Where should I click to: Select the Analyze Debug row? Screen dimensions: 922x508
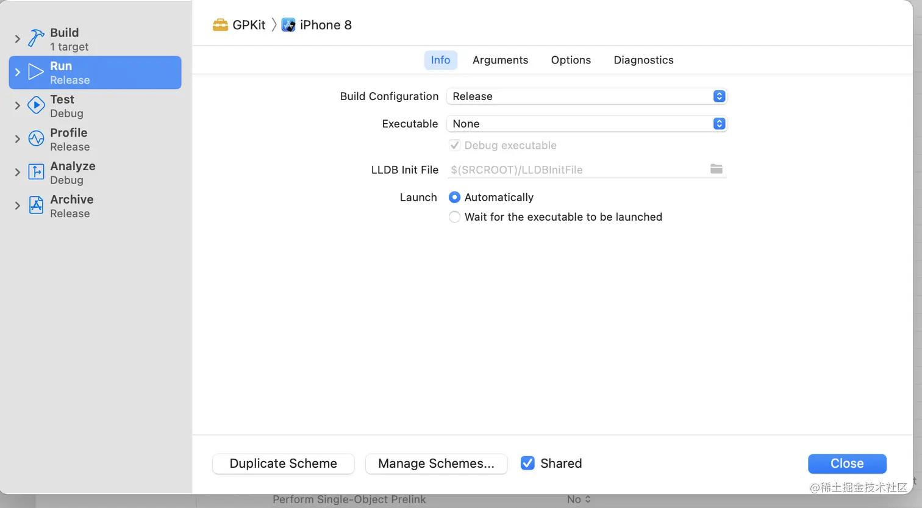click(x=95, y=173)
